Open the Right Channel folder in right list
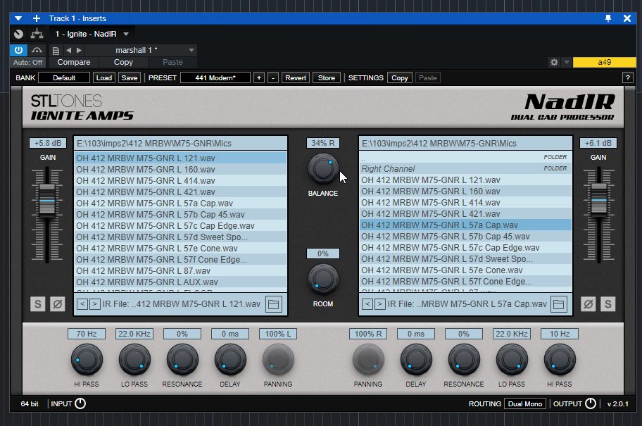The width and height of the screenshot is (642, 426). [465, 169]
